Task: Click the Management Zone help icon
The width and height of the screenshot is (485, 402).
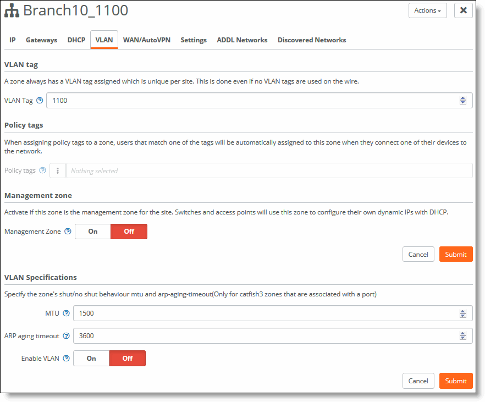Action: coord(68,232)
